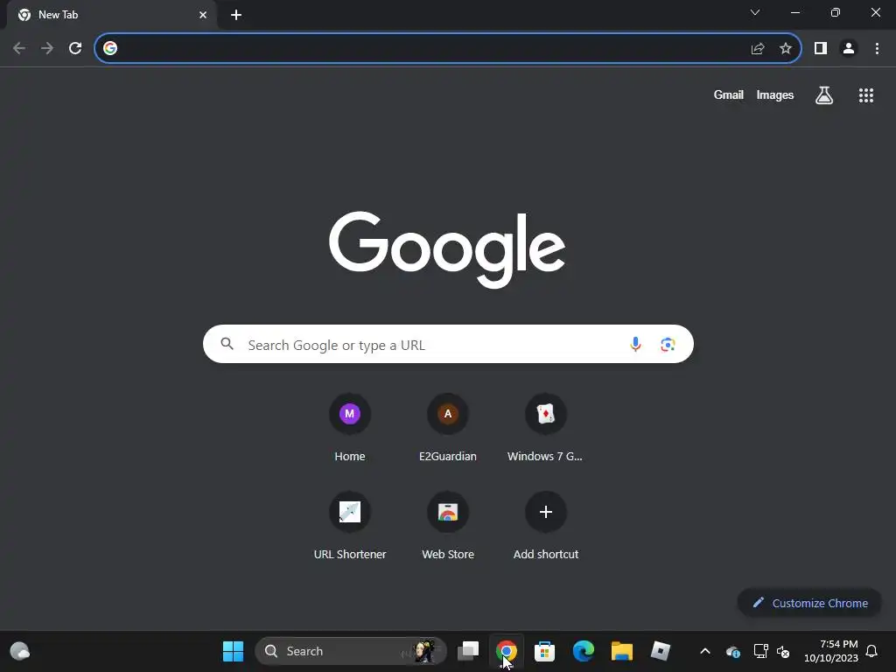Click inside the Chrome address bar
The image size is (896, 672).
[x=448, y=48]
